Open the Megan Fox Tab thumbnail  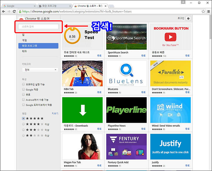click(x=82, y=147)
